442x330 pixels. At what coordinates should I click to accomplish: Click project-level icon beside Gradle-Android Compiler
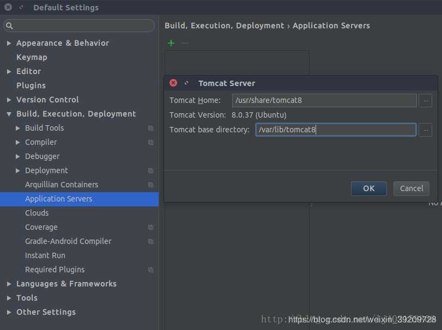(151, 241)
